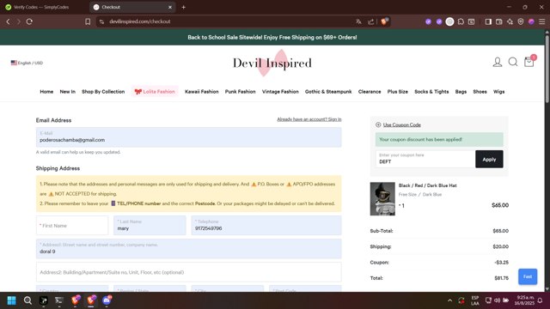Open a new browser tab
The image size is (550, 309).
coord(183,7)
